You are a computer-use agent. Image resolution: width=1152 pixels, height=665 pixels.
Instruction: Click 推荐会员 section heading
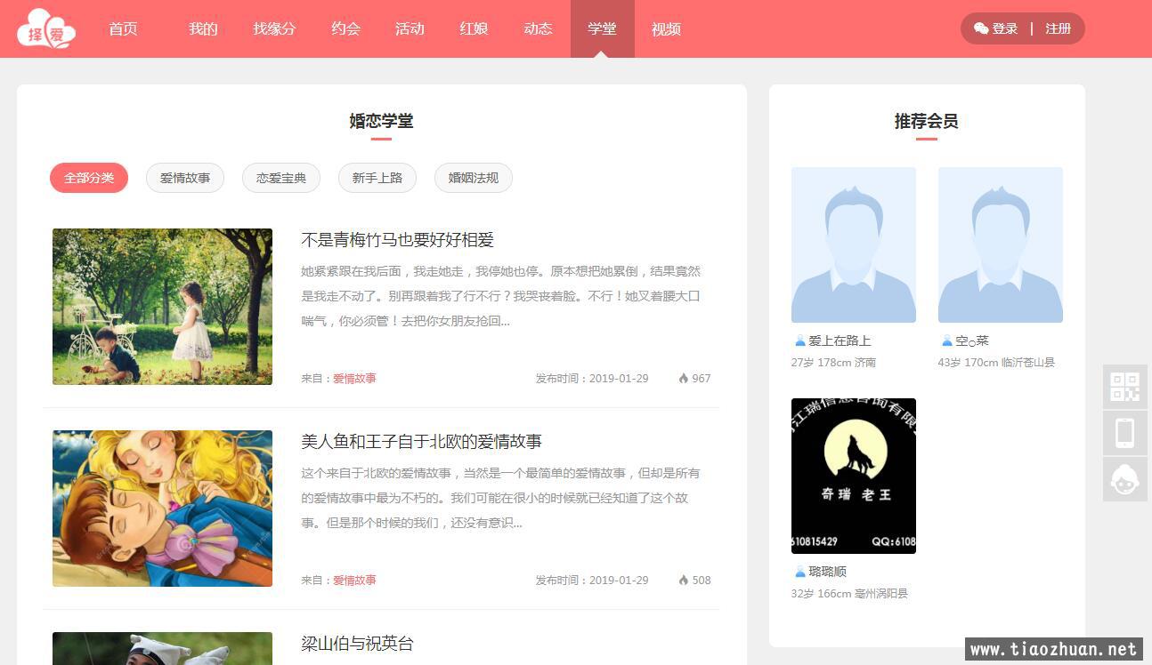point(926,121)
